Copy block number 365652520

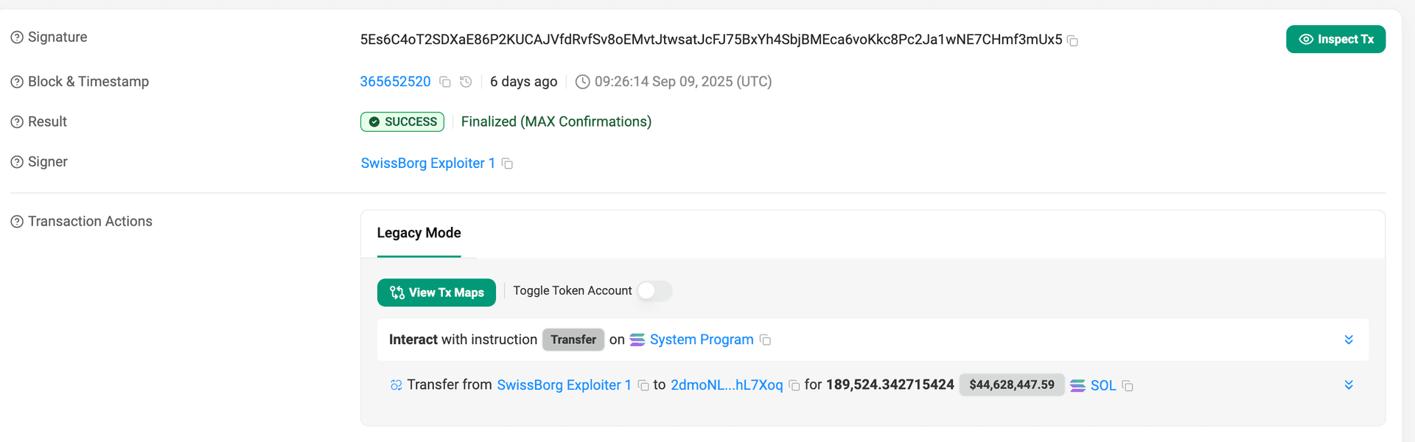445,82
